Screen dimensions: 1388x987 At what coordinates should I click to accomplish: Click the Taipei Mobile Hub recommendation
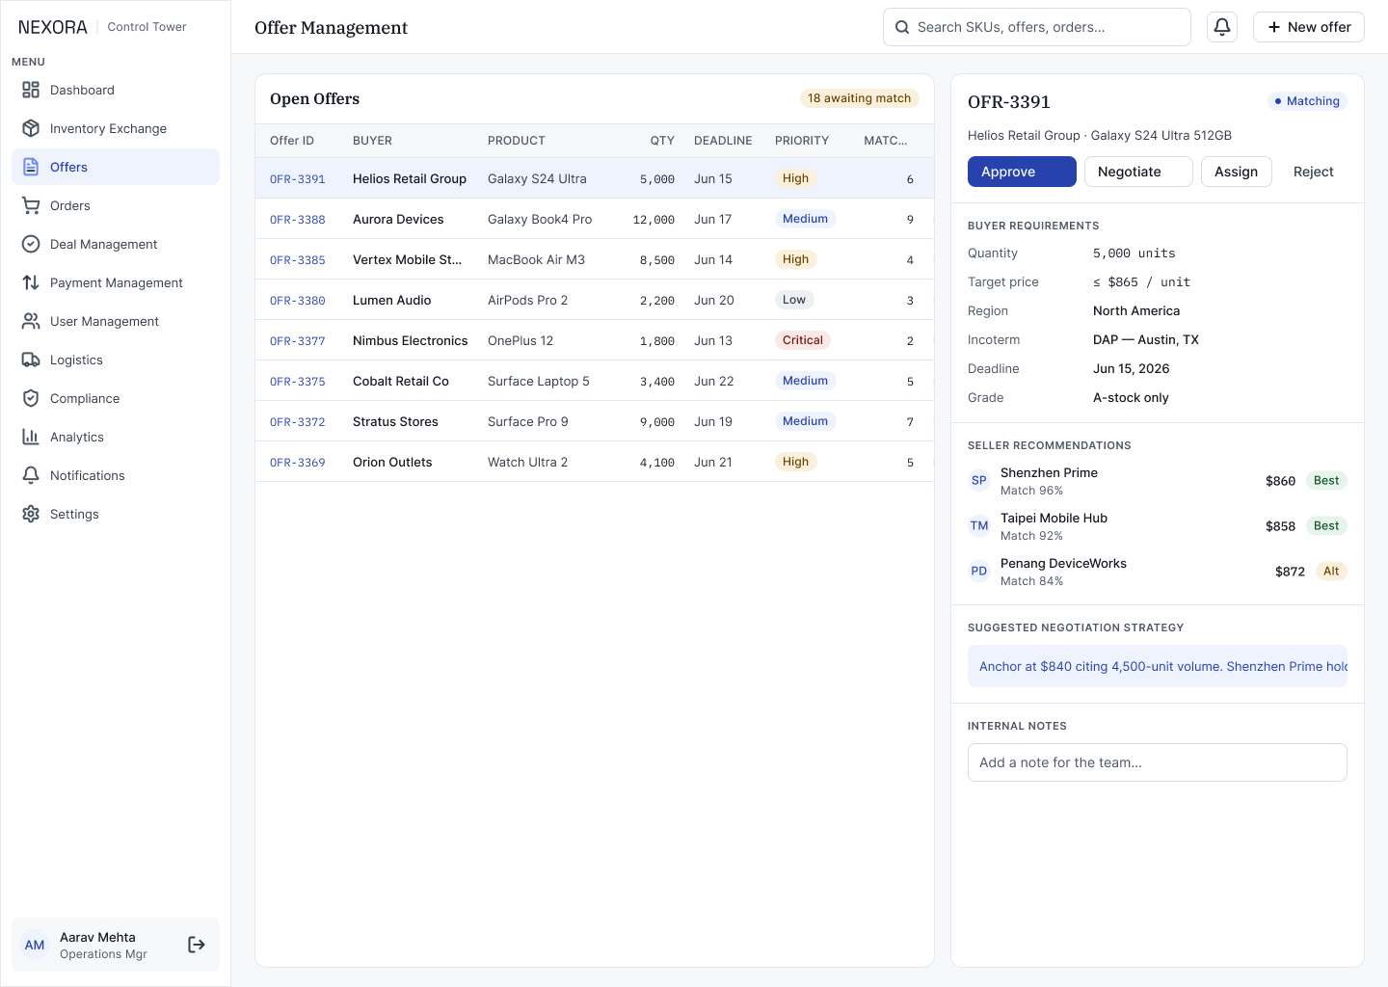point(1158,525)
